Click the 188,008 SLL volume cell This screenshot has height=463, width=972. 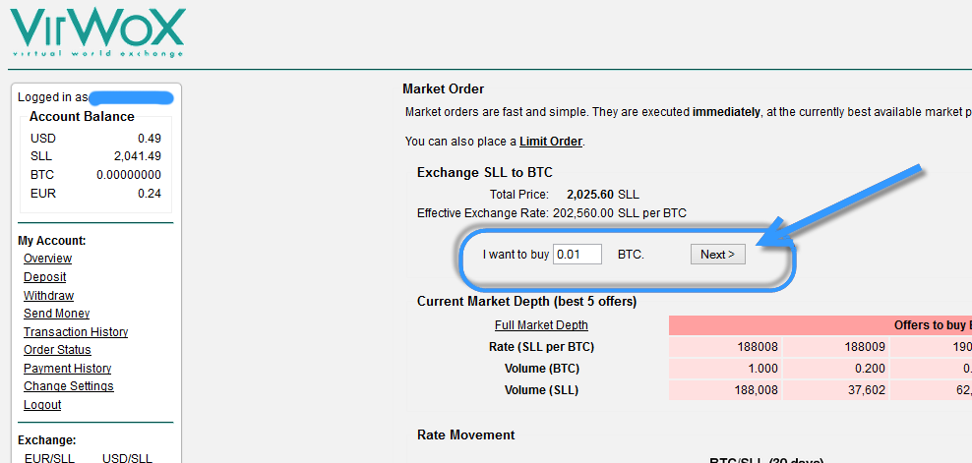click(725, 390)
